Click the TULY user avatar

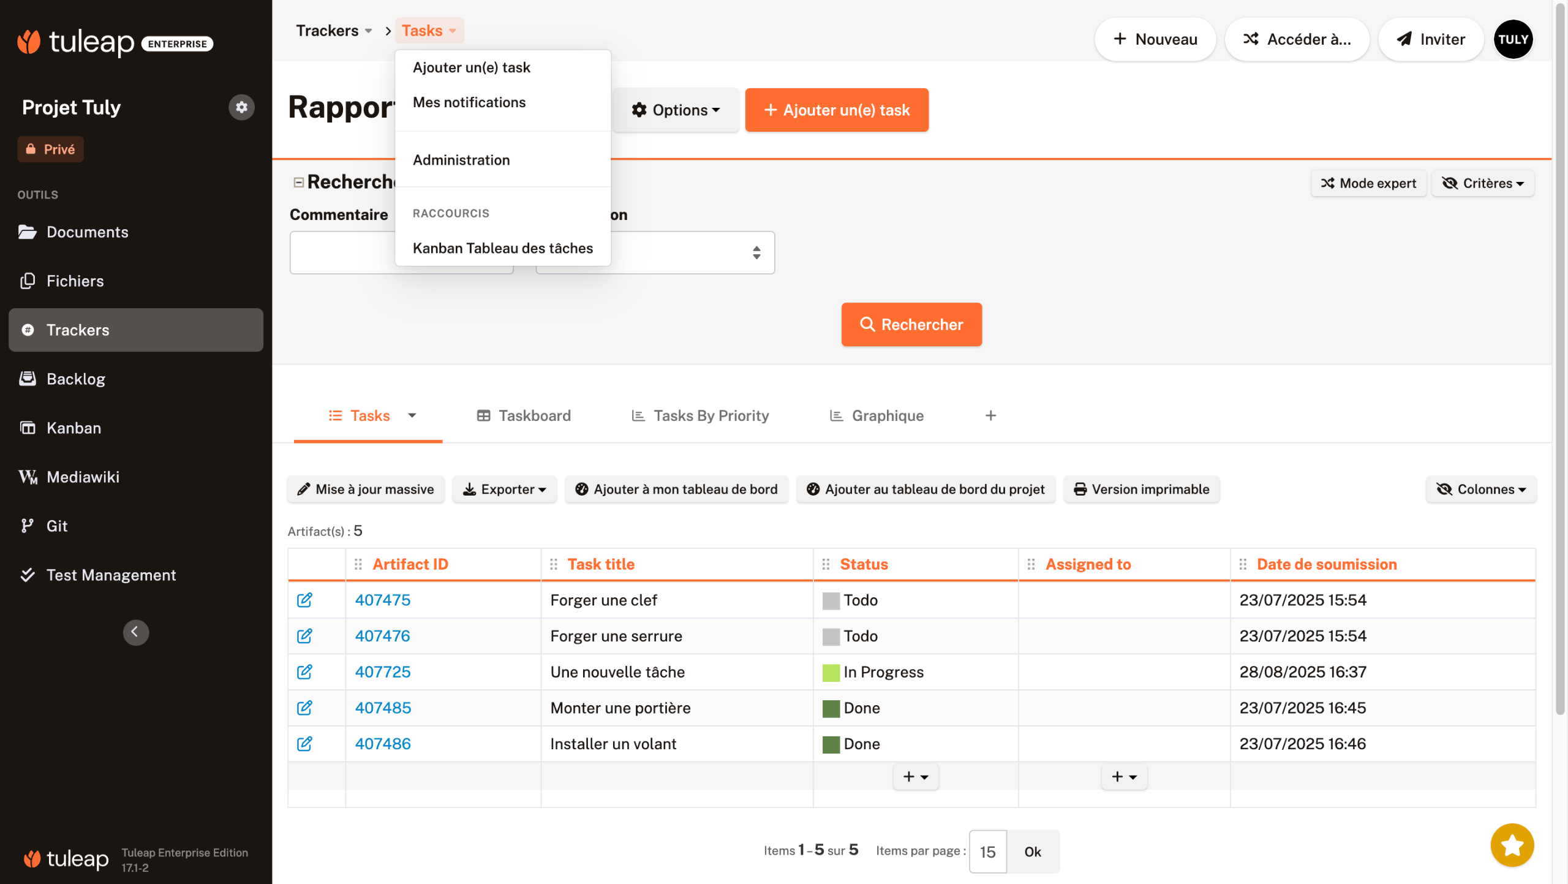(x=1512, y=39)
